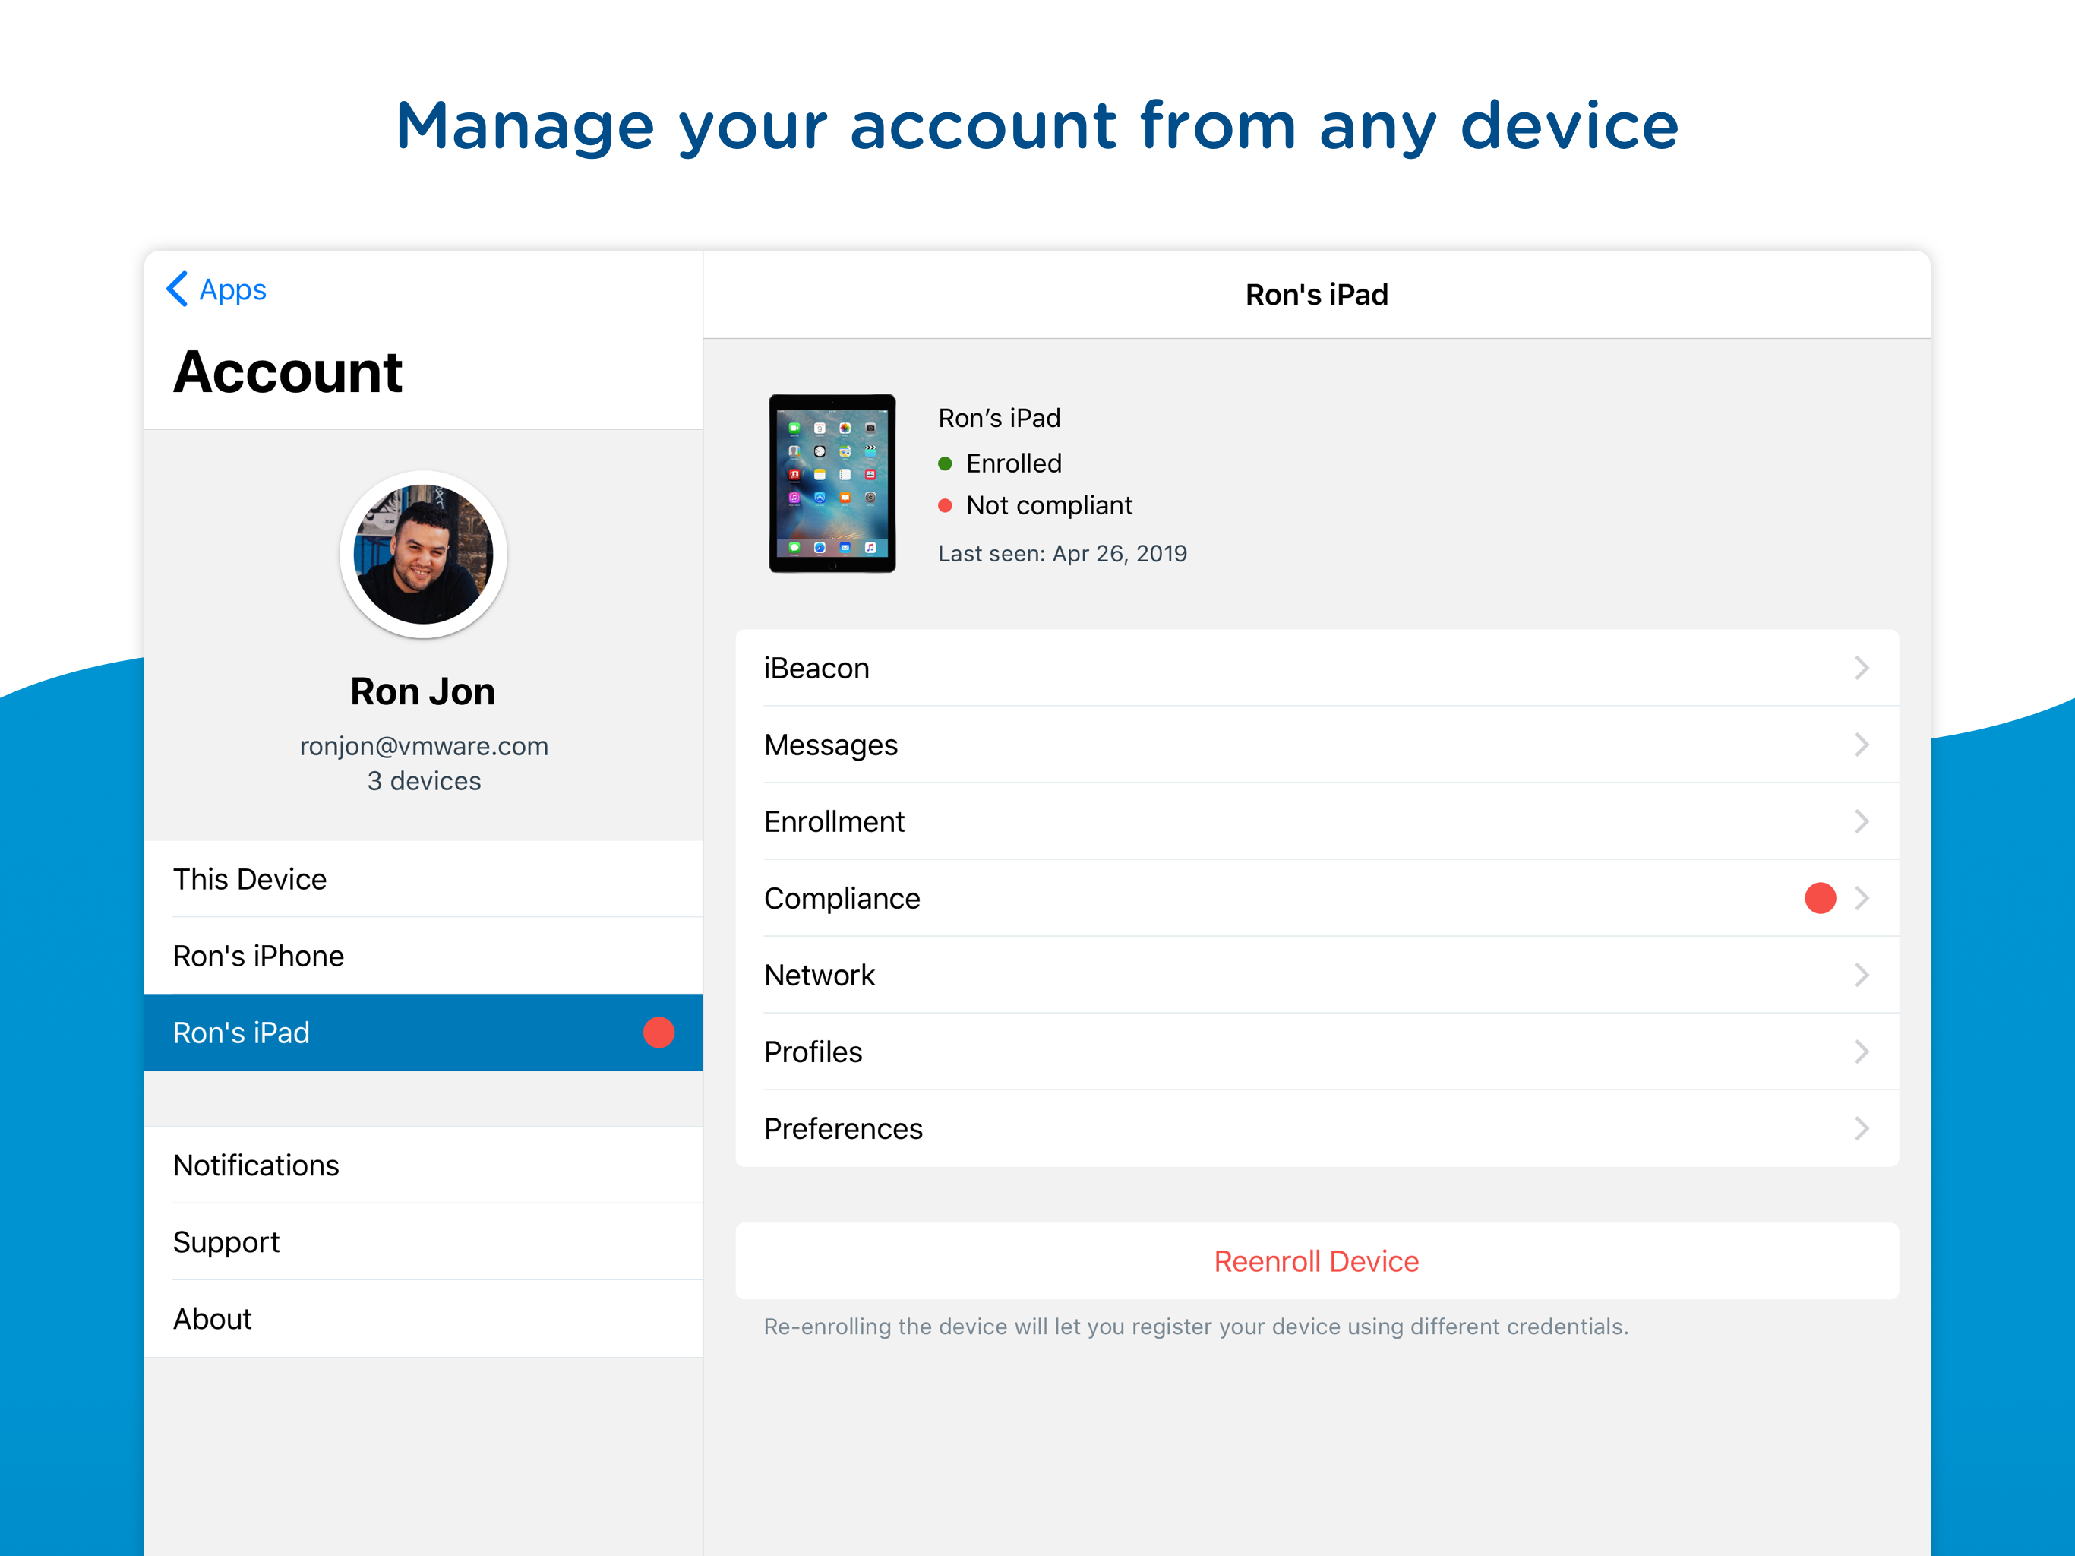Tap the back chevron next to Apps
The width and height of the screenshot is (2075, 1556).
[x=177, y=289]
